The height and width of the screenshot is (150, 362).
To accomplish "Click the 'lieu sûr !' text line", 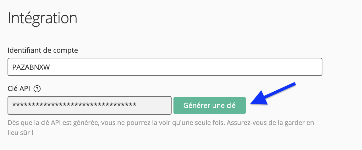I will click(x=20, y=133).
